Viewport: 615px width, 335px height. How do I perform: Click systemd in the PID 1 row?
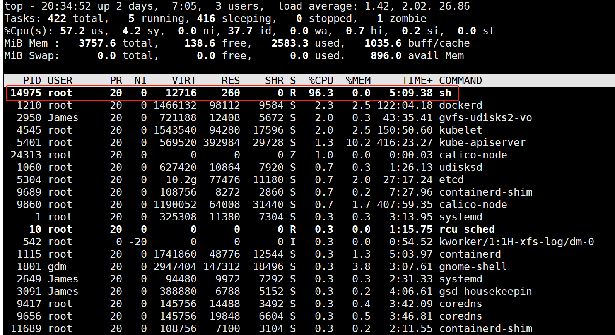click(x=461, y=217)
